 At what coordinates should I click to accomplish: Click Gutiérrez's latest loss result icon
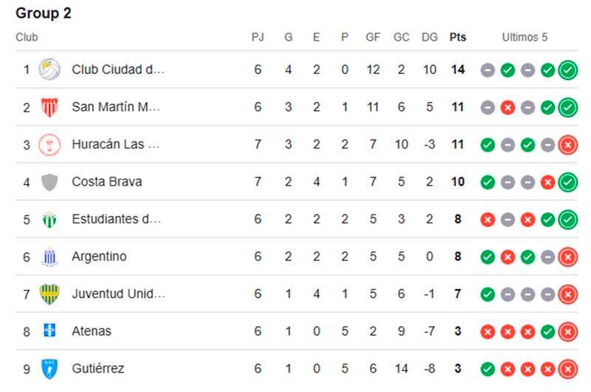pos(568,368)
